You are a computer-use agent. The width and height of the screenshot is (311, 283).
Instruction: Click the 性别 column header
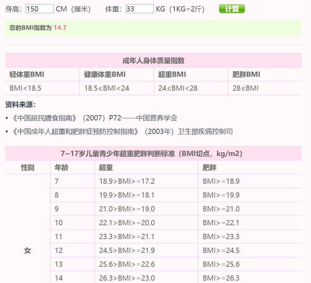click(28, 168)
